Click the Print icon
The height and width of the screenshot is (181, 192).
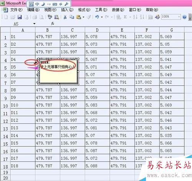[35, 17]
